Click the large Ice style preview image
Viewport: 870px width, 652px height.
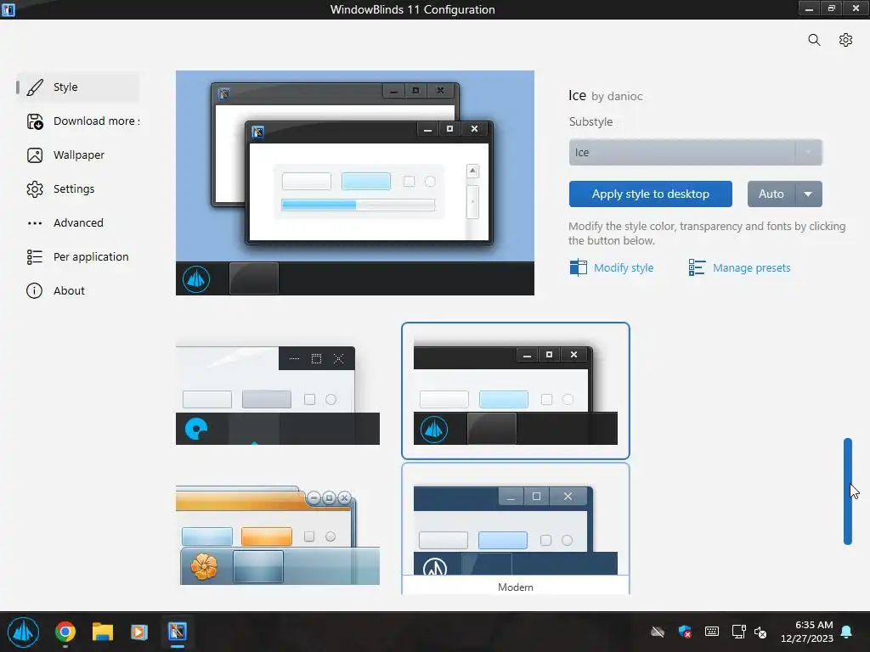355,183
